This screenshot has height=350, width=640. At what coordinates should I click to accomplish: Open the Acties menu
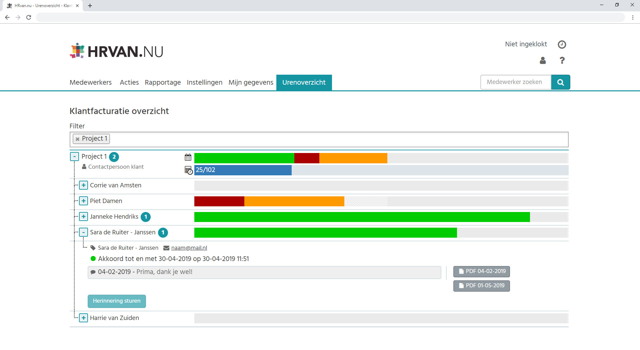pos(129,82)
